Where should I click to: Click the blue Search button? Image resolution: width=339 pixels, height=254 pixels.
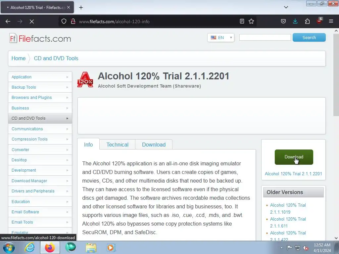click(309, 37)
